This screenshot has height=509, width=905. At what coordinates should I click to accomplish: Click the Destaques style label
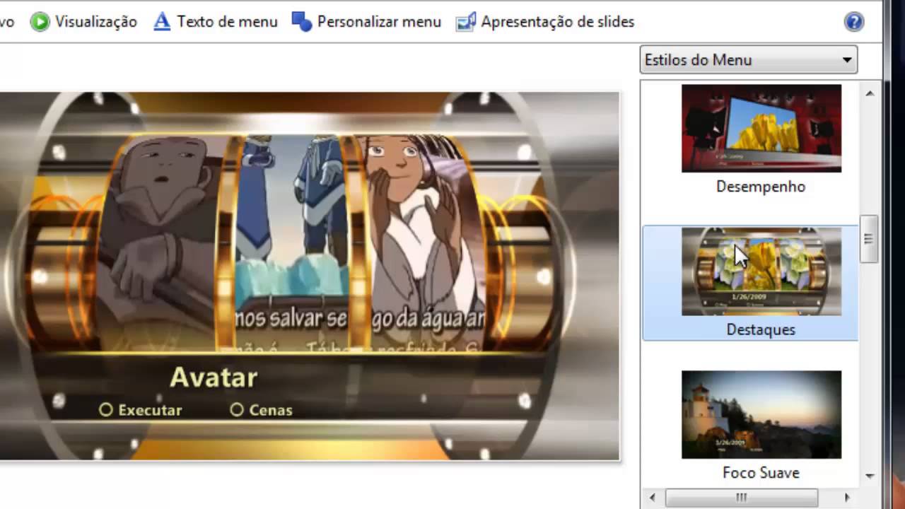click(x=761, y=329)
